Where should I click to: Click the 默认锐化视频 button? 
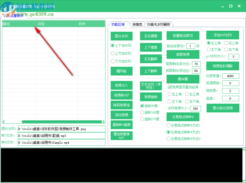click(x=223, y=108)
